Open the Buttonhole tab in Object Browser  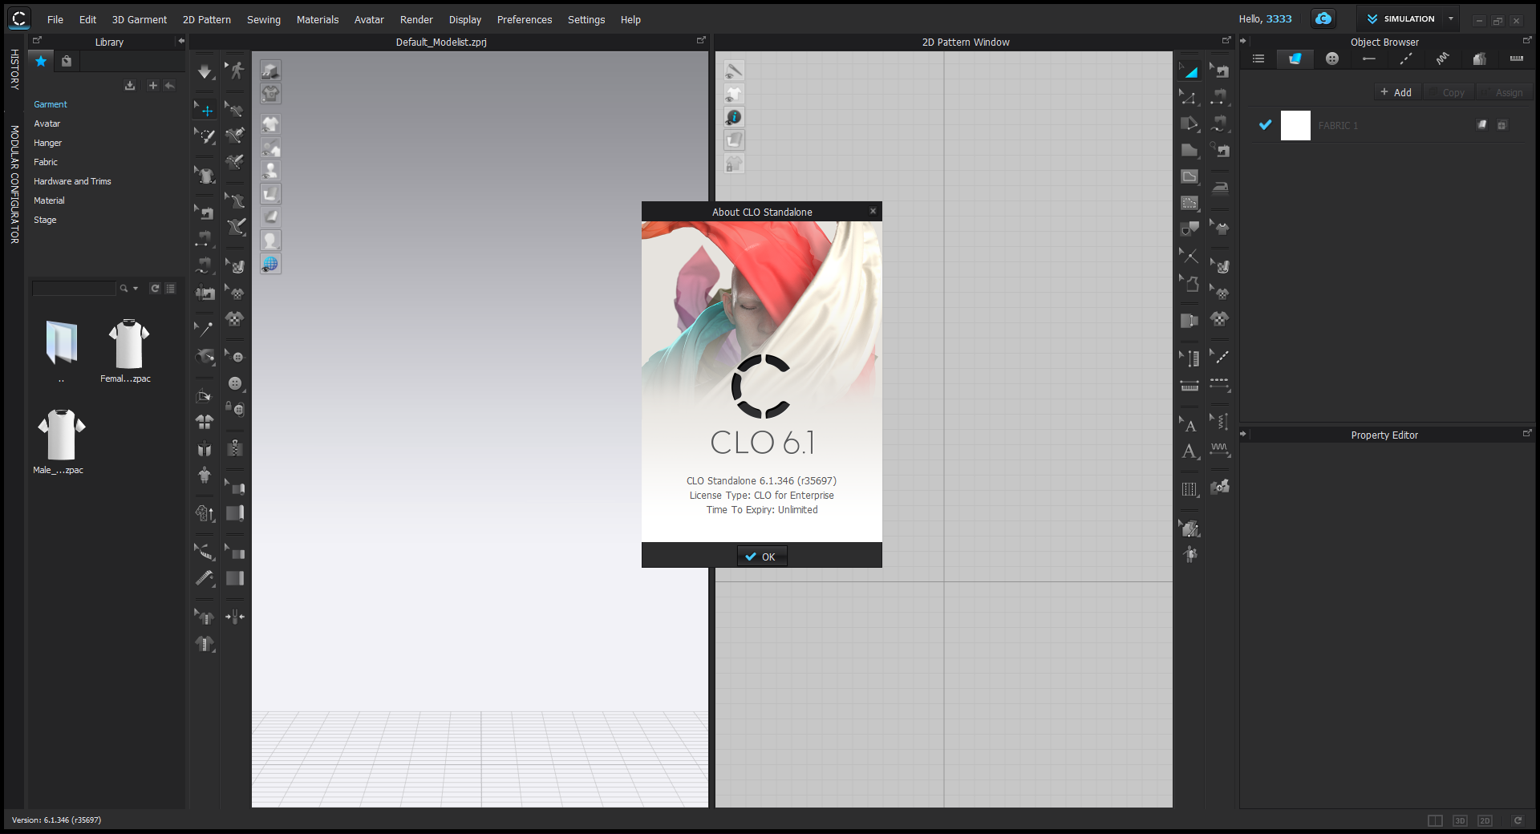coord(1369,59)
